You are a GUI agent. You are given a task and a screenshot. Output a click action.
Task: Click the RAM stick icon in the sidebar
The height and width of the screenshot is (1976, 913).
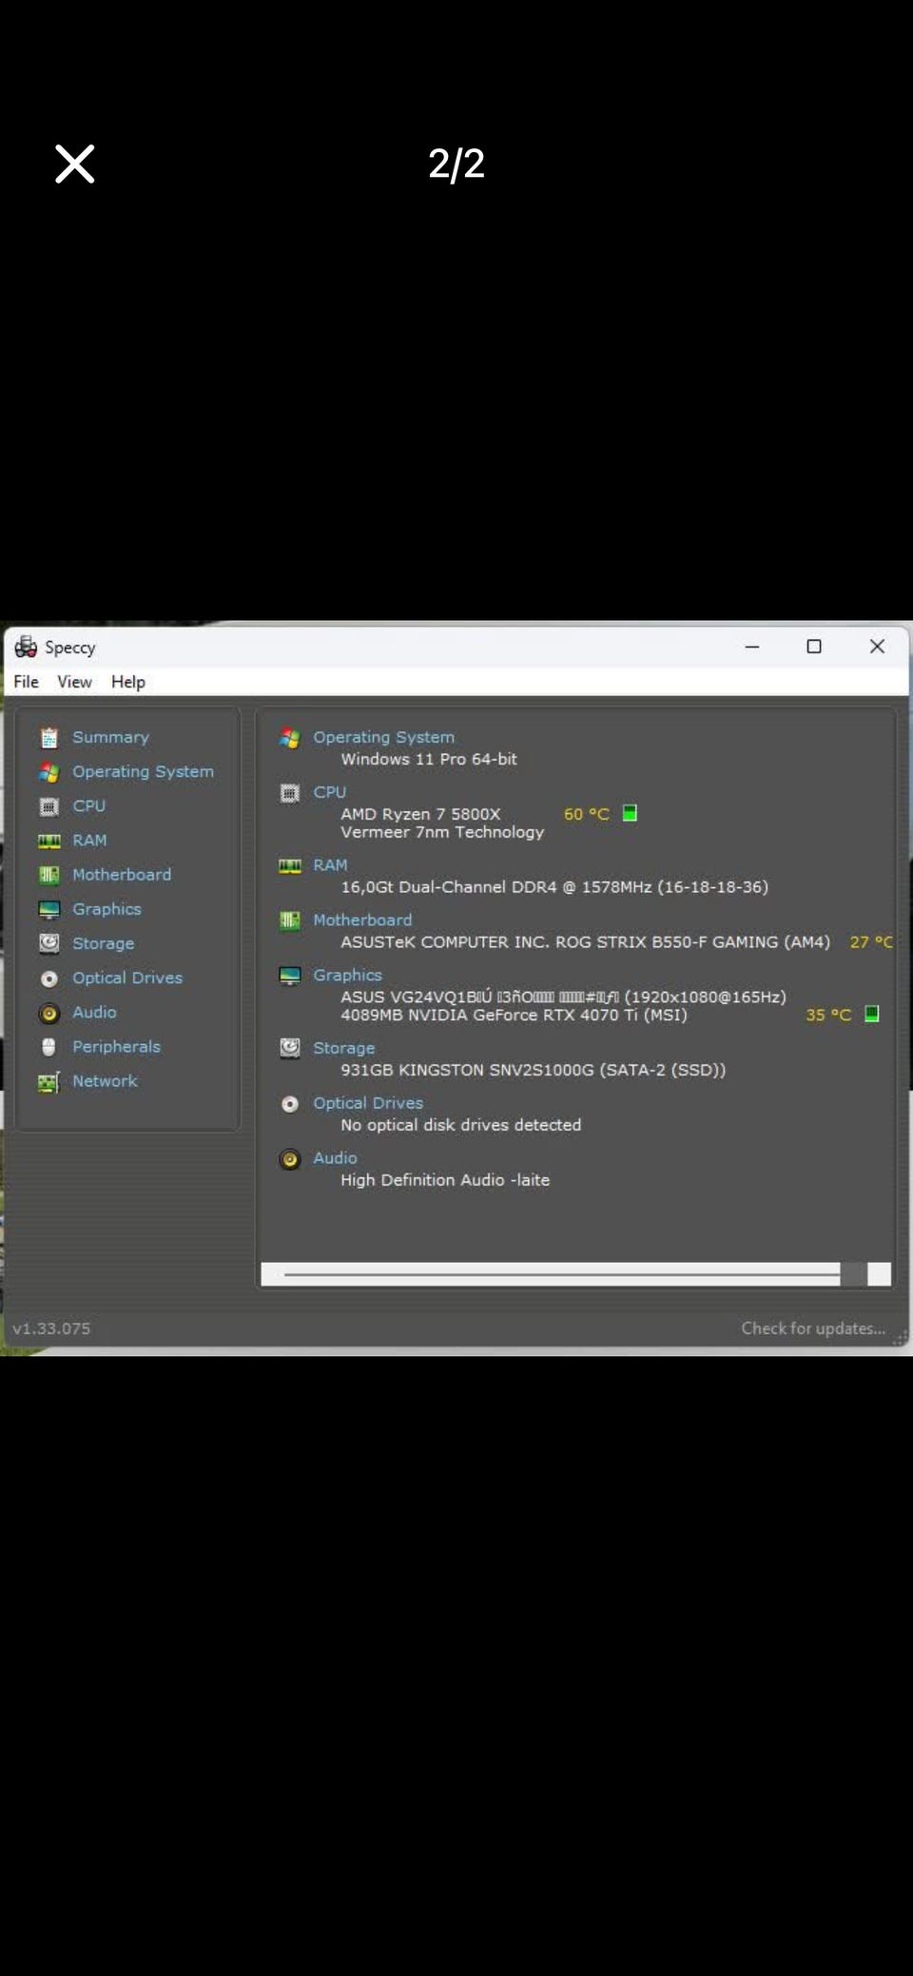(49, 841)
